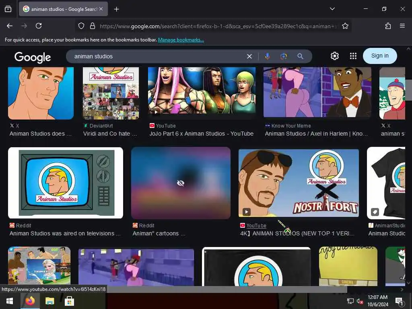The height and width of the screenshot is (309, 412).
Task: Start voice search with microphone
Action: pyautogui.click(x=267, y=56)
